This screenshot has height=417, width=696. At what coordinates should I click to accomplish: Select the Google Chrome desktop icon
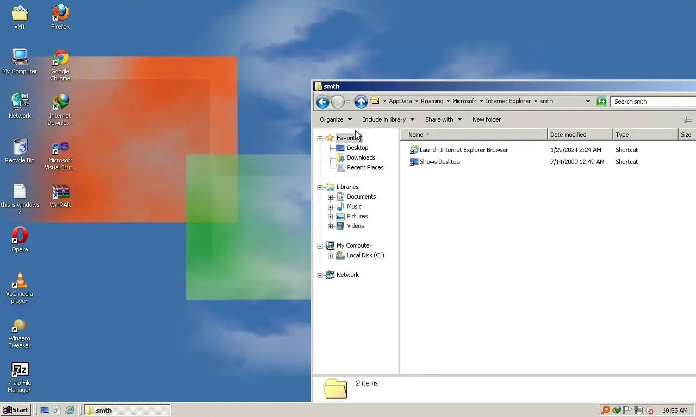(x=60, y=66)
